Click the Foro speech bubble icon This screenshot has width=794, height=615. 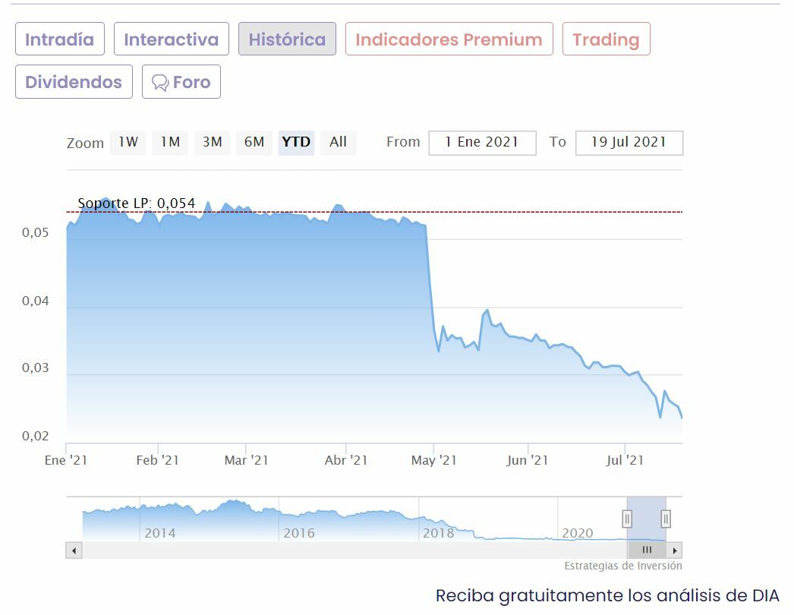(x=160, y=83)
